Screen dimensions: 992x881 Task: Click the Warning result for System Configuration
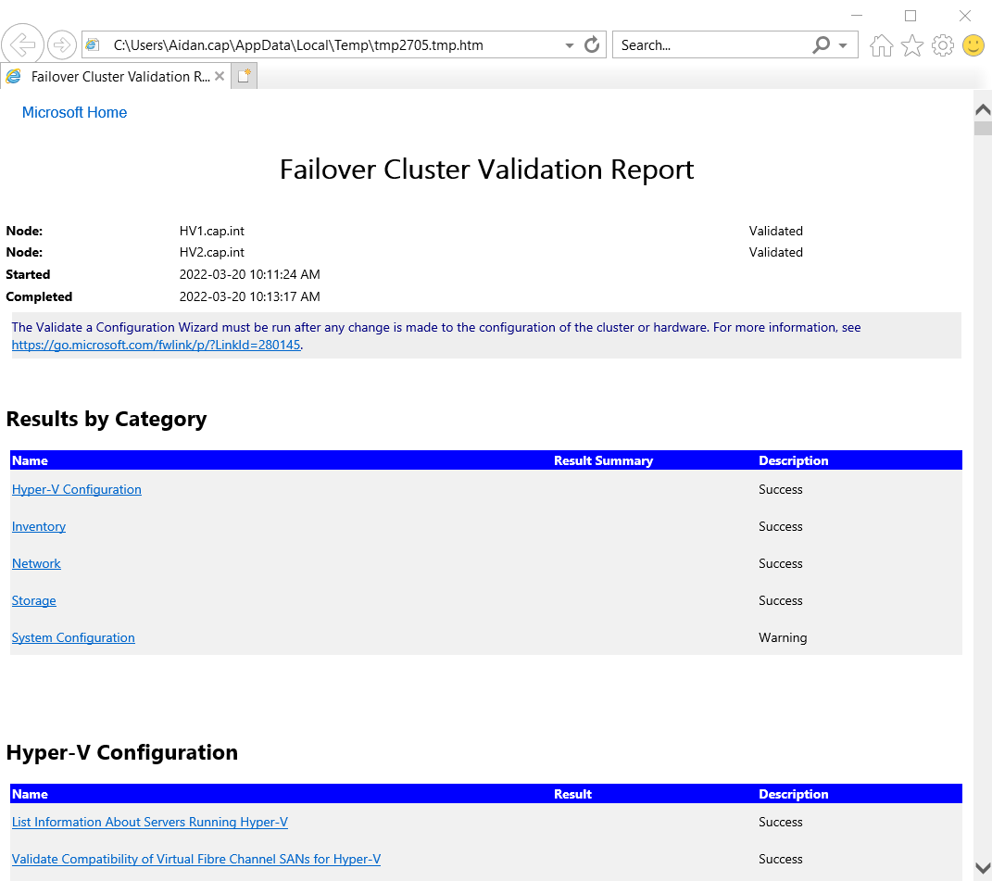click(783, 637)
